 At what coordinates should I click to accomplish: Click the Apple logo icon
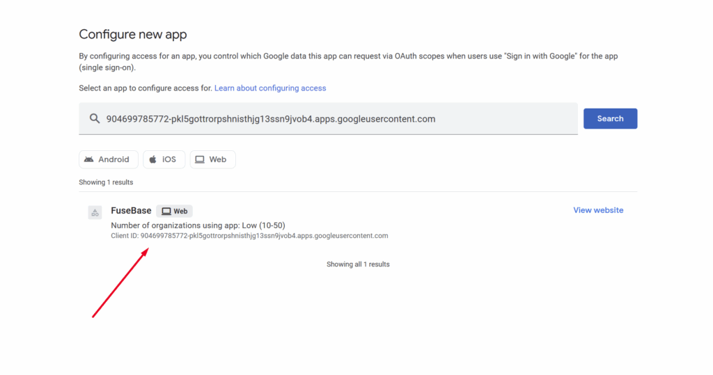(x=153, y=159)
